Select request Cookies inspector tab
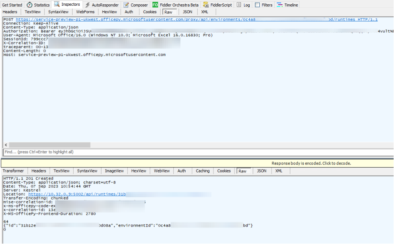 [x=150, y=12]
